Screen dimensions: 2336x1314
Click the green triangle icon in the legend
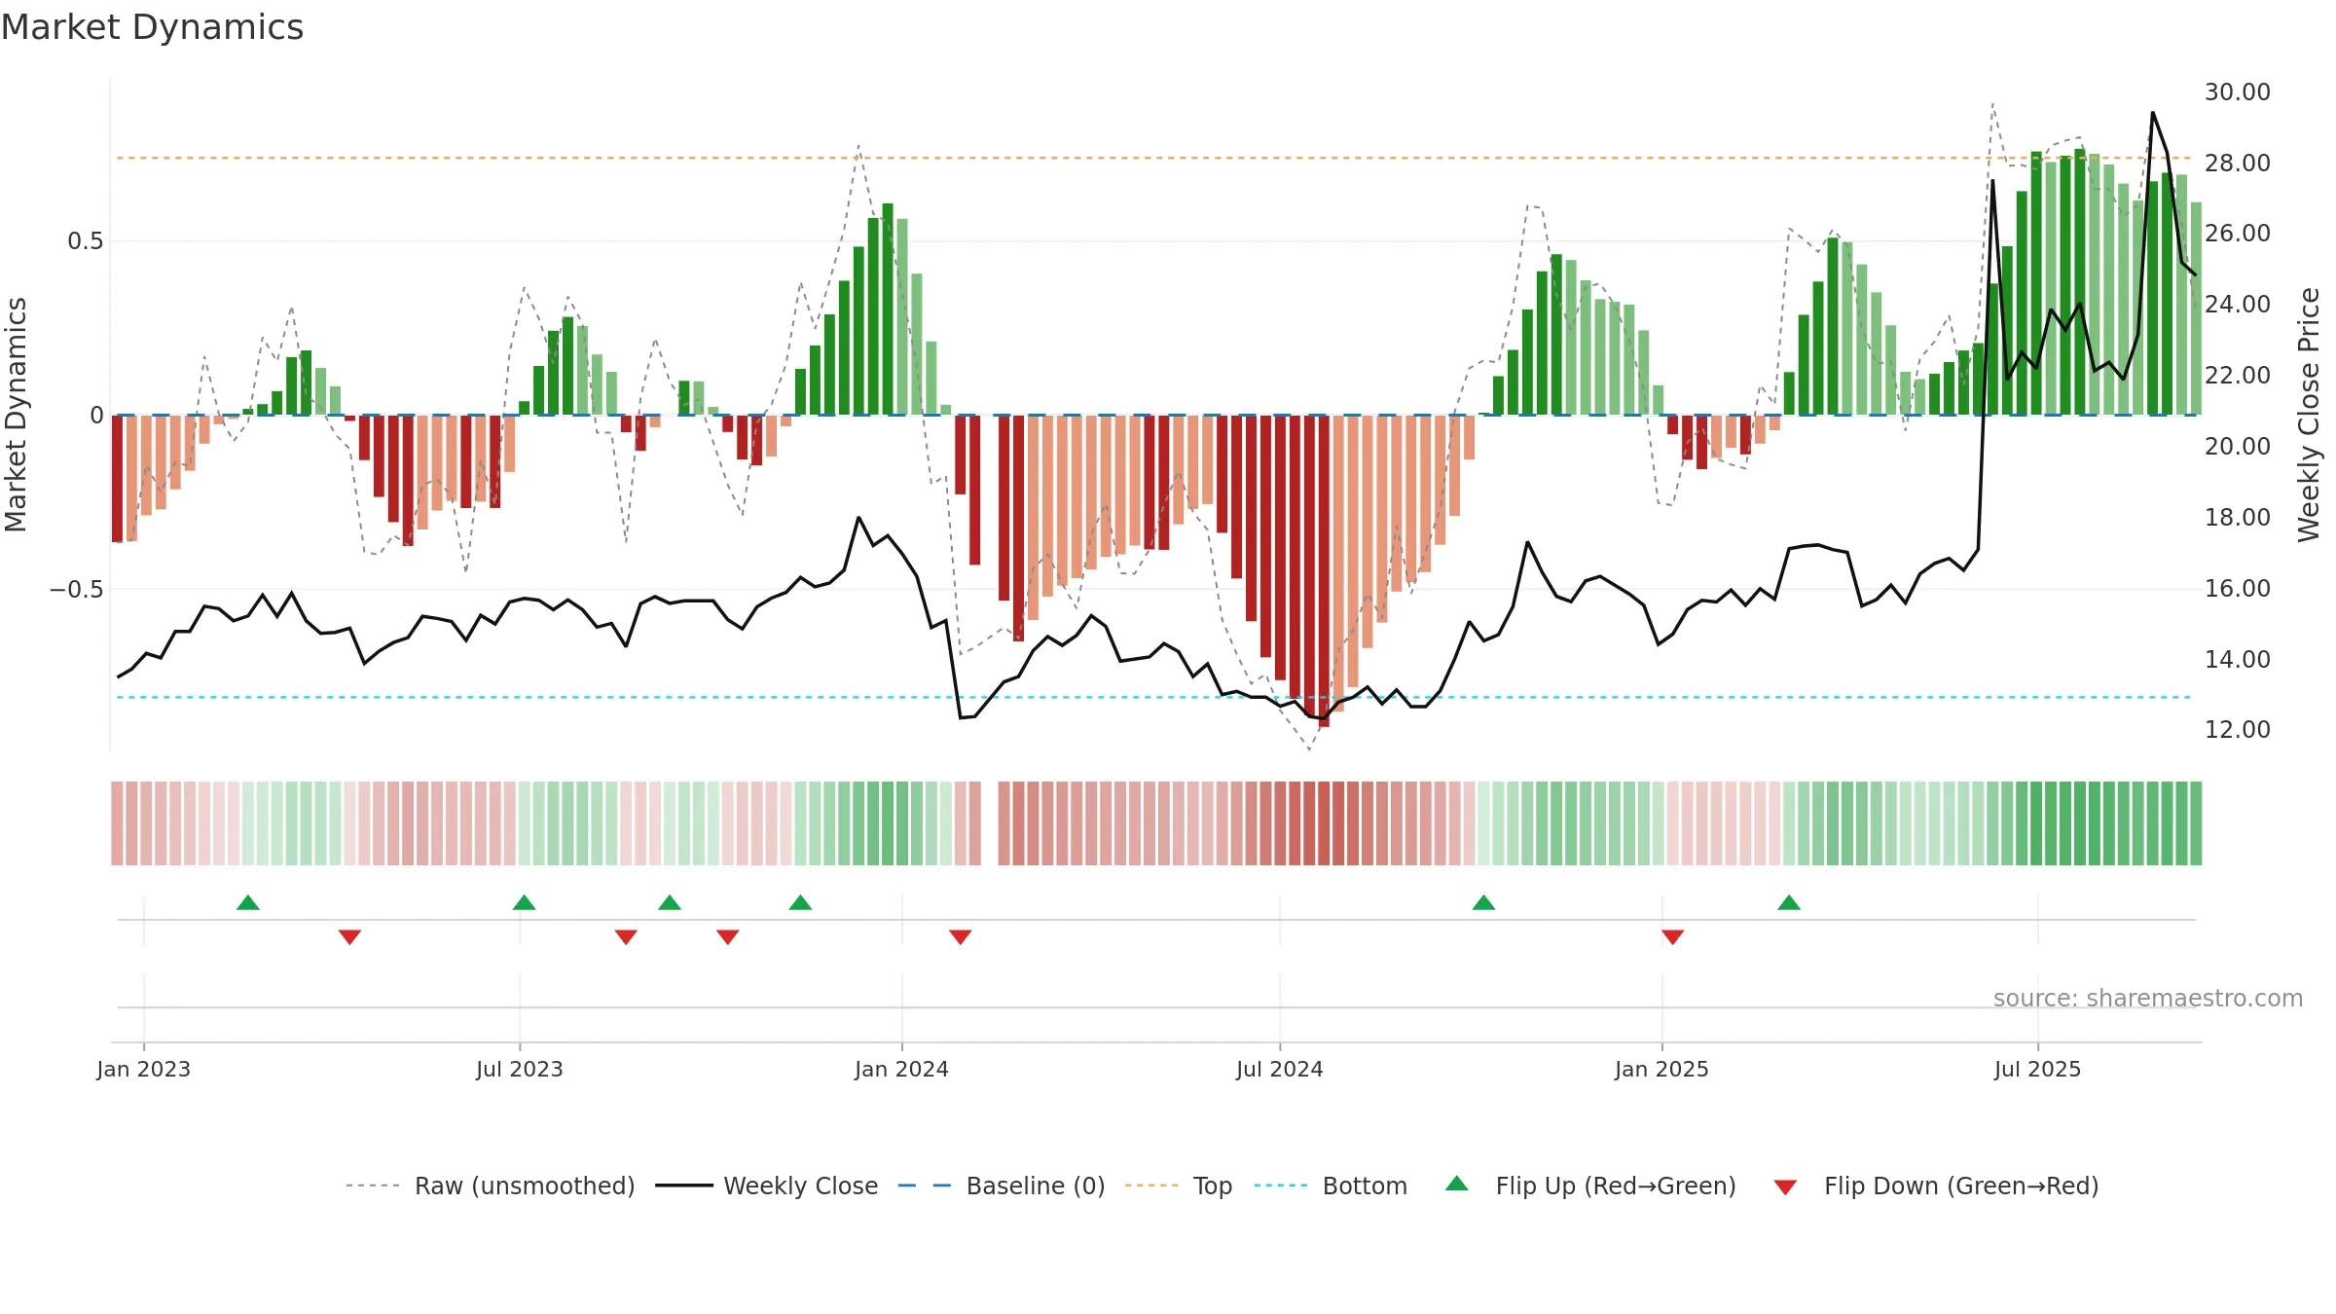pyautogui.click(x=1457, y=1184)
